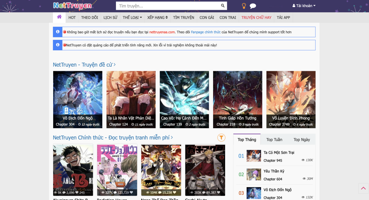Open Ta Có Một Sơn Trại ranking entry
The height and width of the screenshot is (200, 369).
[279, 152]
